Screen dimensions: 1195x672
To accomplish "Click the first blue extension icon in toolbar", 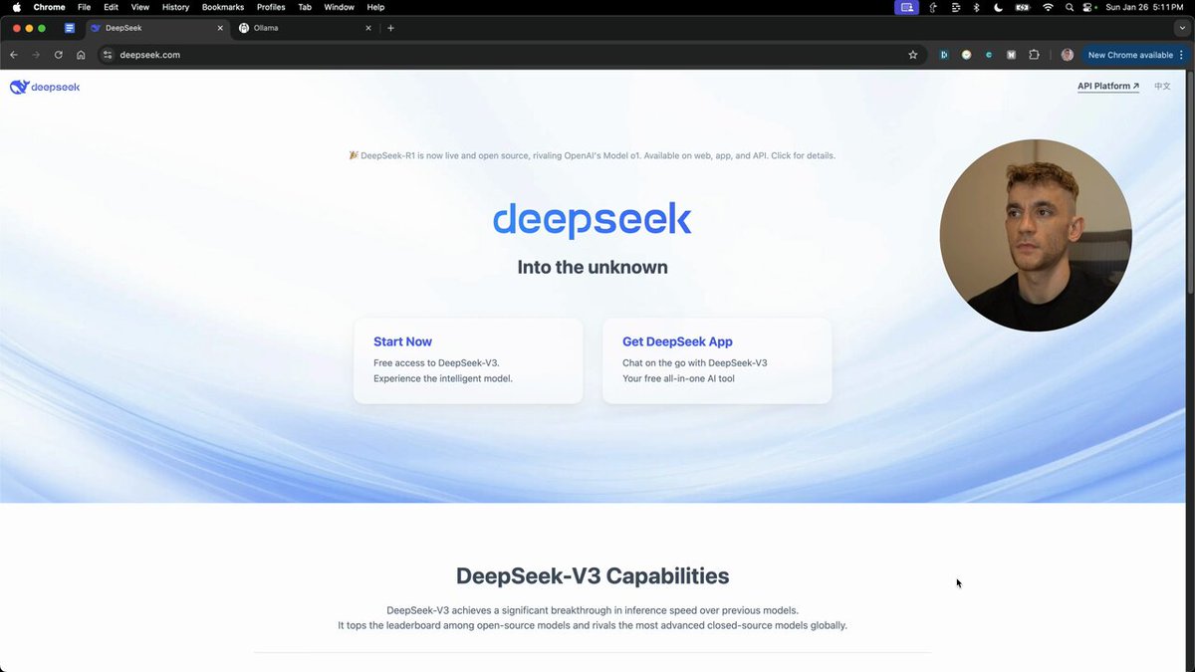I will click(x=943, y=55).
